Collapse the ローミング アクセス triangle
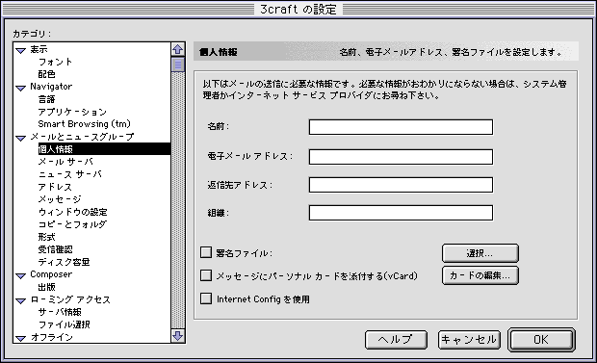Viewport: 597px width, 363px height. pyautogui.click(x=21, y=300)
